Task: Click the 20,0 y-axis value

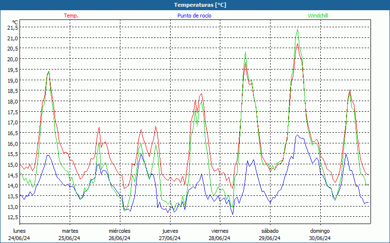Action: click(13, 59)
